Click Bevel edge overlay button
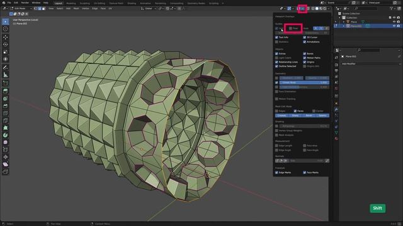Image resolution: width=403 pixels, height=226 pixels. tap(309, 116)
